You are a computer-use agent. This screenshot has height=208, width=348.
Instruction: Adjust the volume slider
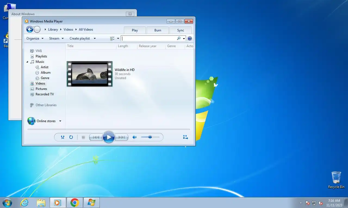coord(150,137)
